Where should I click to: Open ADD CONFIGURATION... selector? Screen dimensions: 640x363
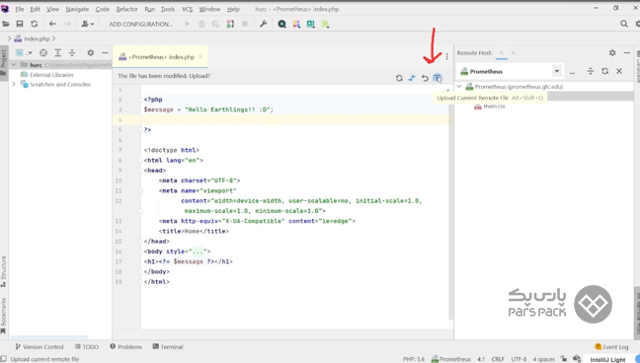point(141,24)
